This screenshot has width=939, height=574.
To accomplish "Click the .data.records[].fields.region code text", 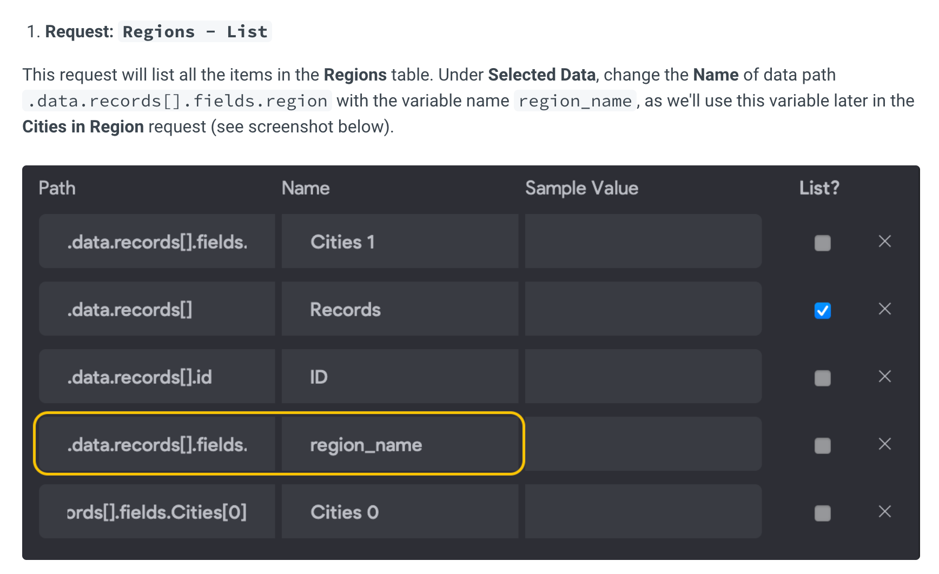I will pyautogui.click(x=177, y=101).
